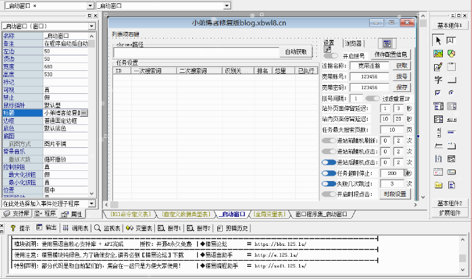The width and height of the screenshot is (472, 279).
Task: Select the animation box component icon
Action: [x=438, y=159]
